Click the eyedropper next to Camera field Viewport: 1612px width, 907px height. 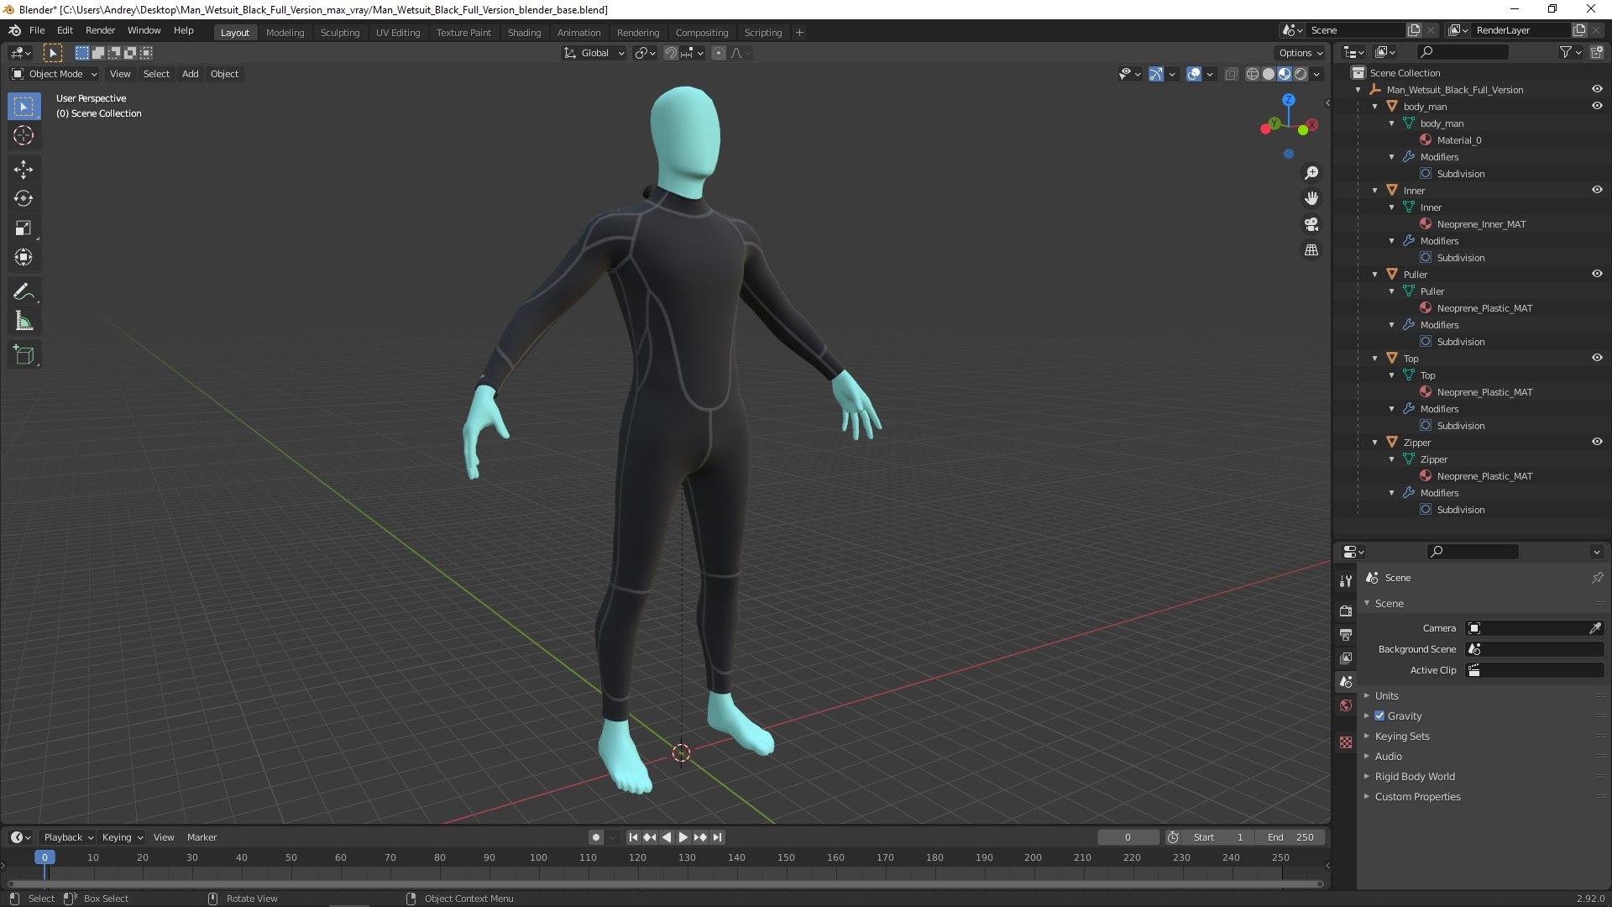point(1595,628)
